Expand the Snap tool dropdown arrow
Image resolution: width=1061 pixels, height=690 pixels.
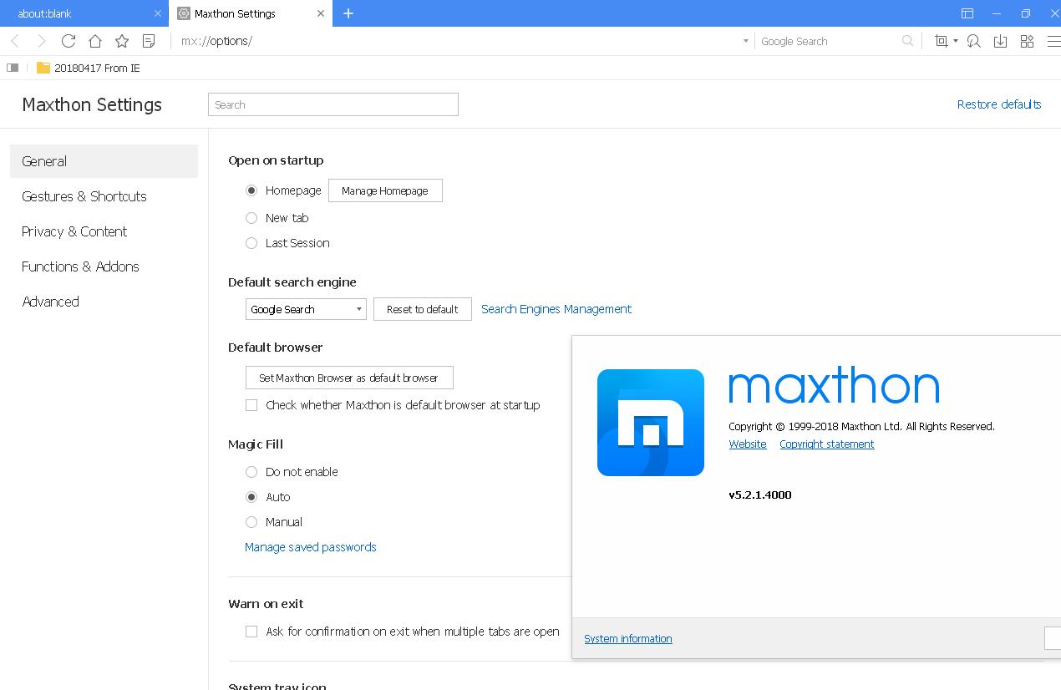pyautogui.click(x=956, y=41)
